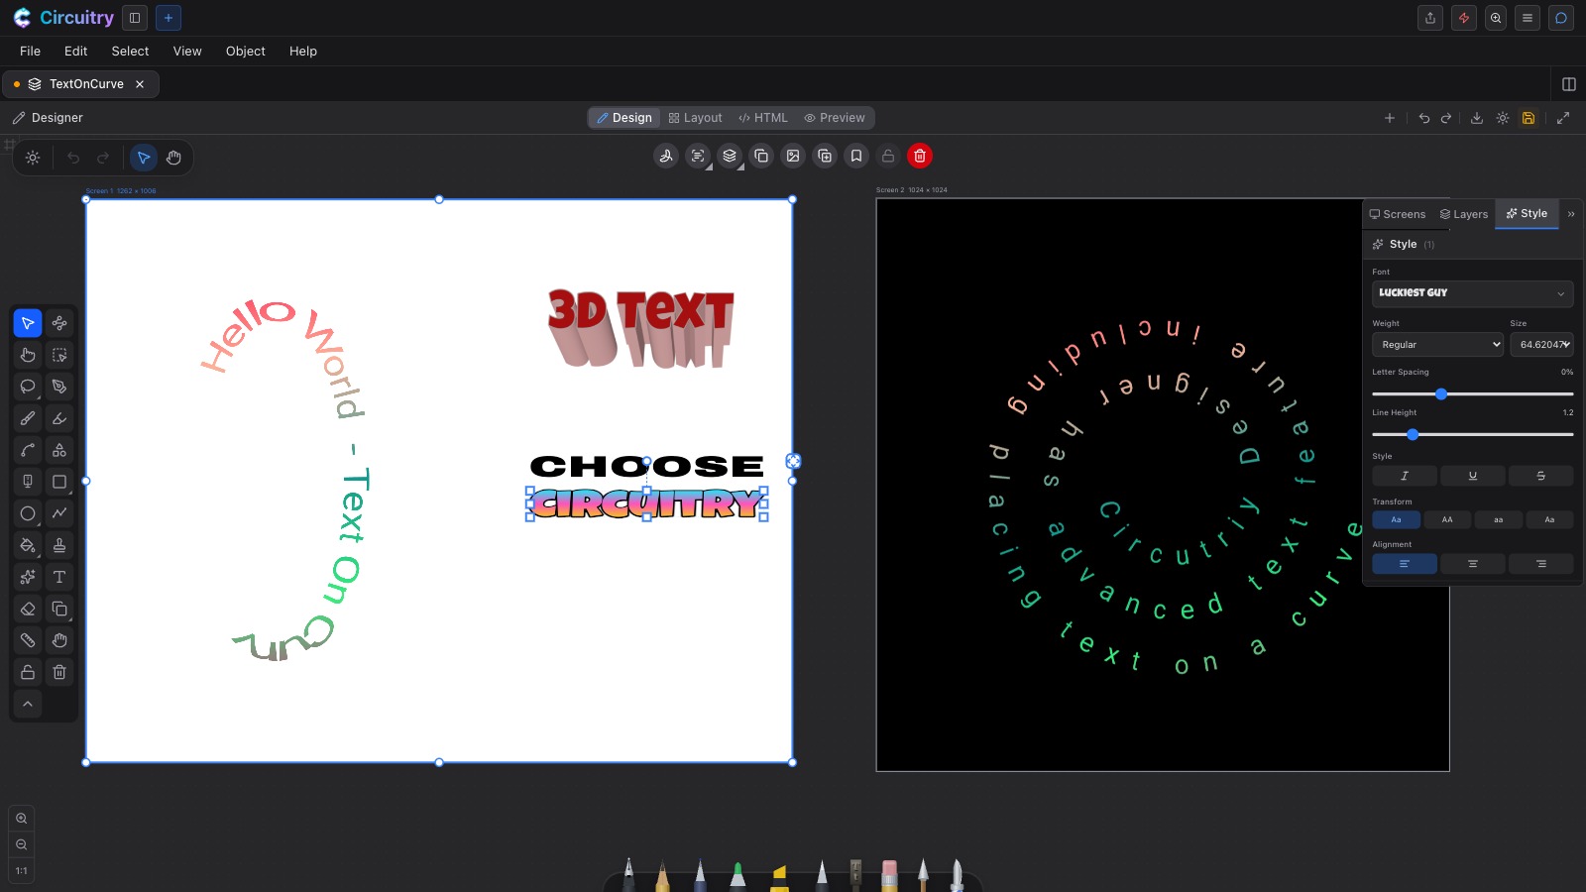Pick the Ruler measuring tool
1586x892 pixels.
(x=28, y=640)
